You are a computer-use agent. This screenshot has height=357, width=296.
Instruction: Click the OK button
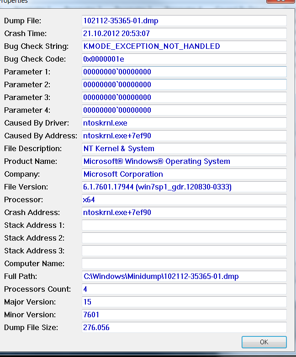pyautogui.click(x=264, y=342)
